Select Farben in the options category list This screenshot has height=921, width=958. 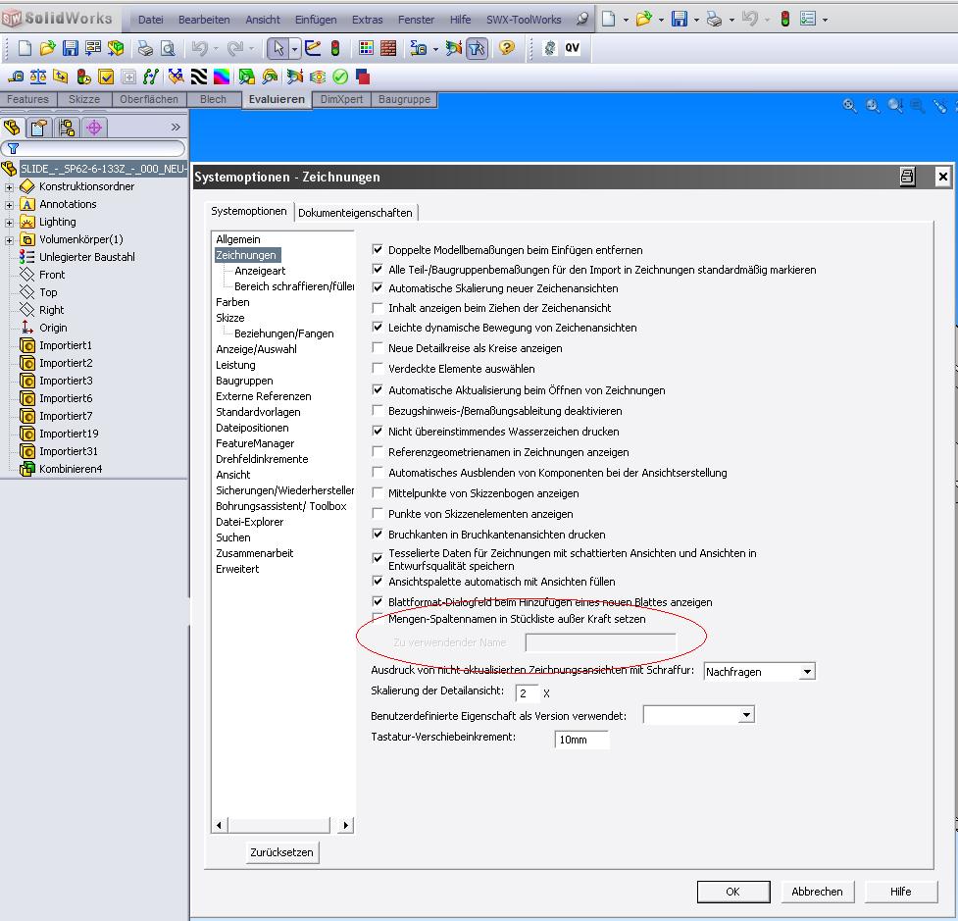click(232, 302)
